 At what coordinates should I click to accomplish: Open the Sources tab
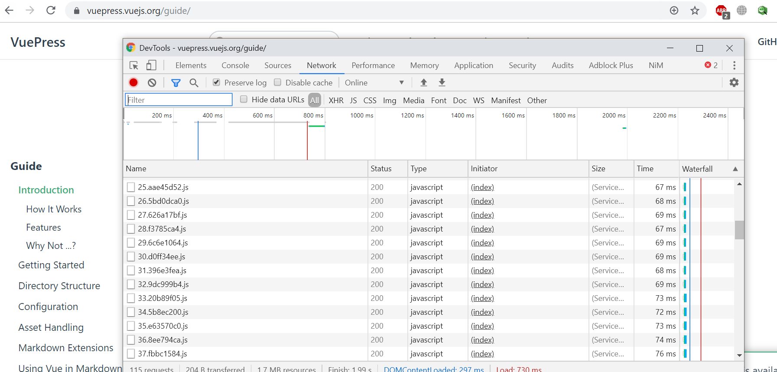pos(278,65)
